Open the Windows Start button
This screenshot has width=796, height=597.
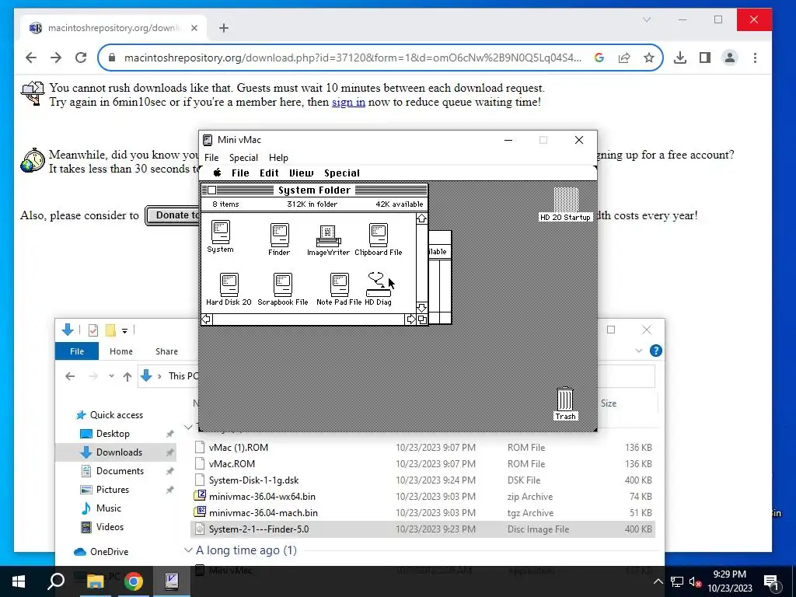19,581
